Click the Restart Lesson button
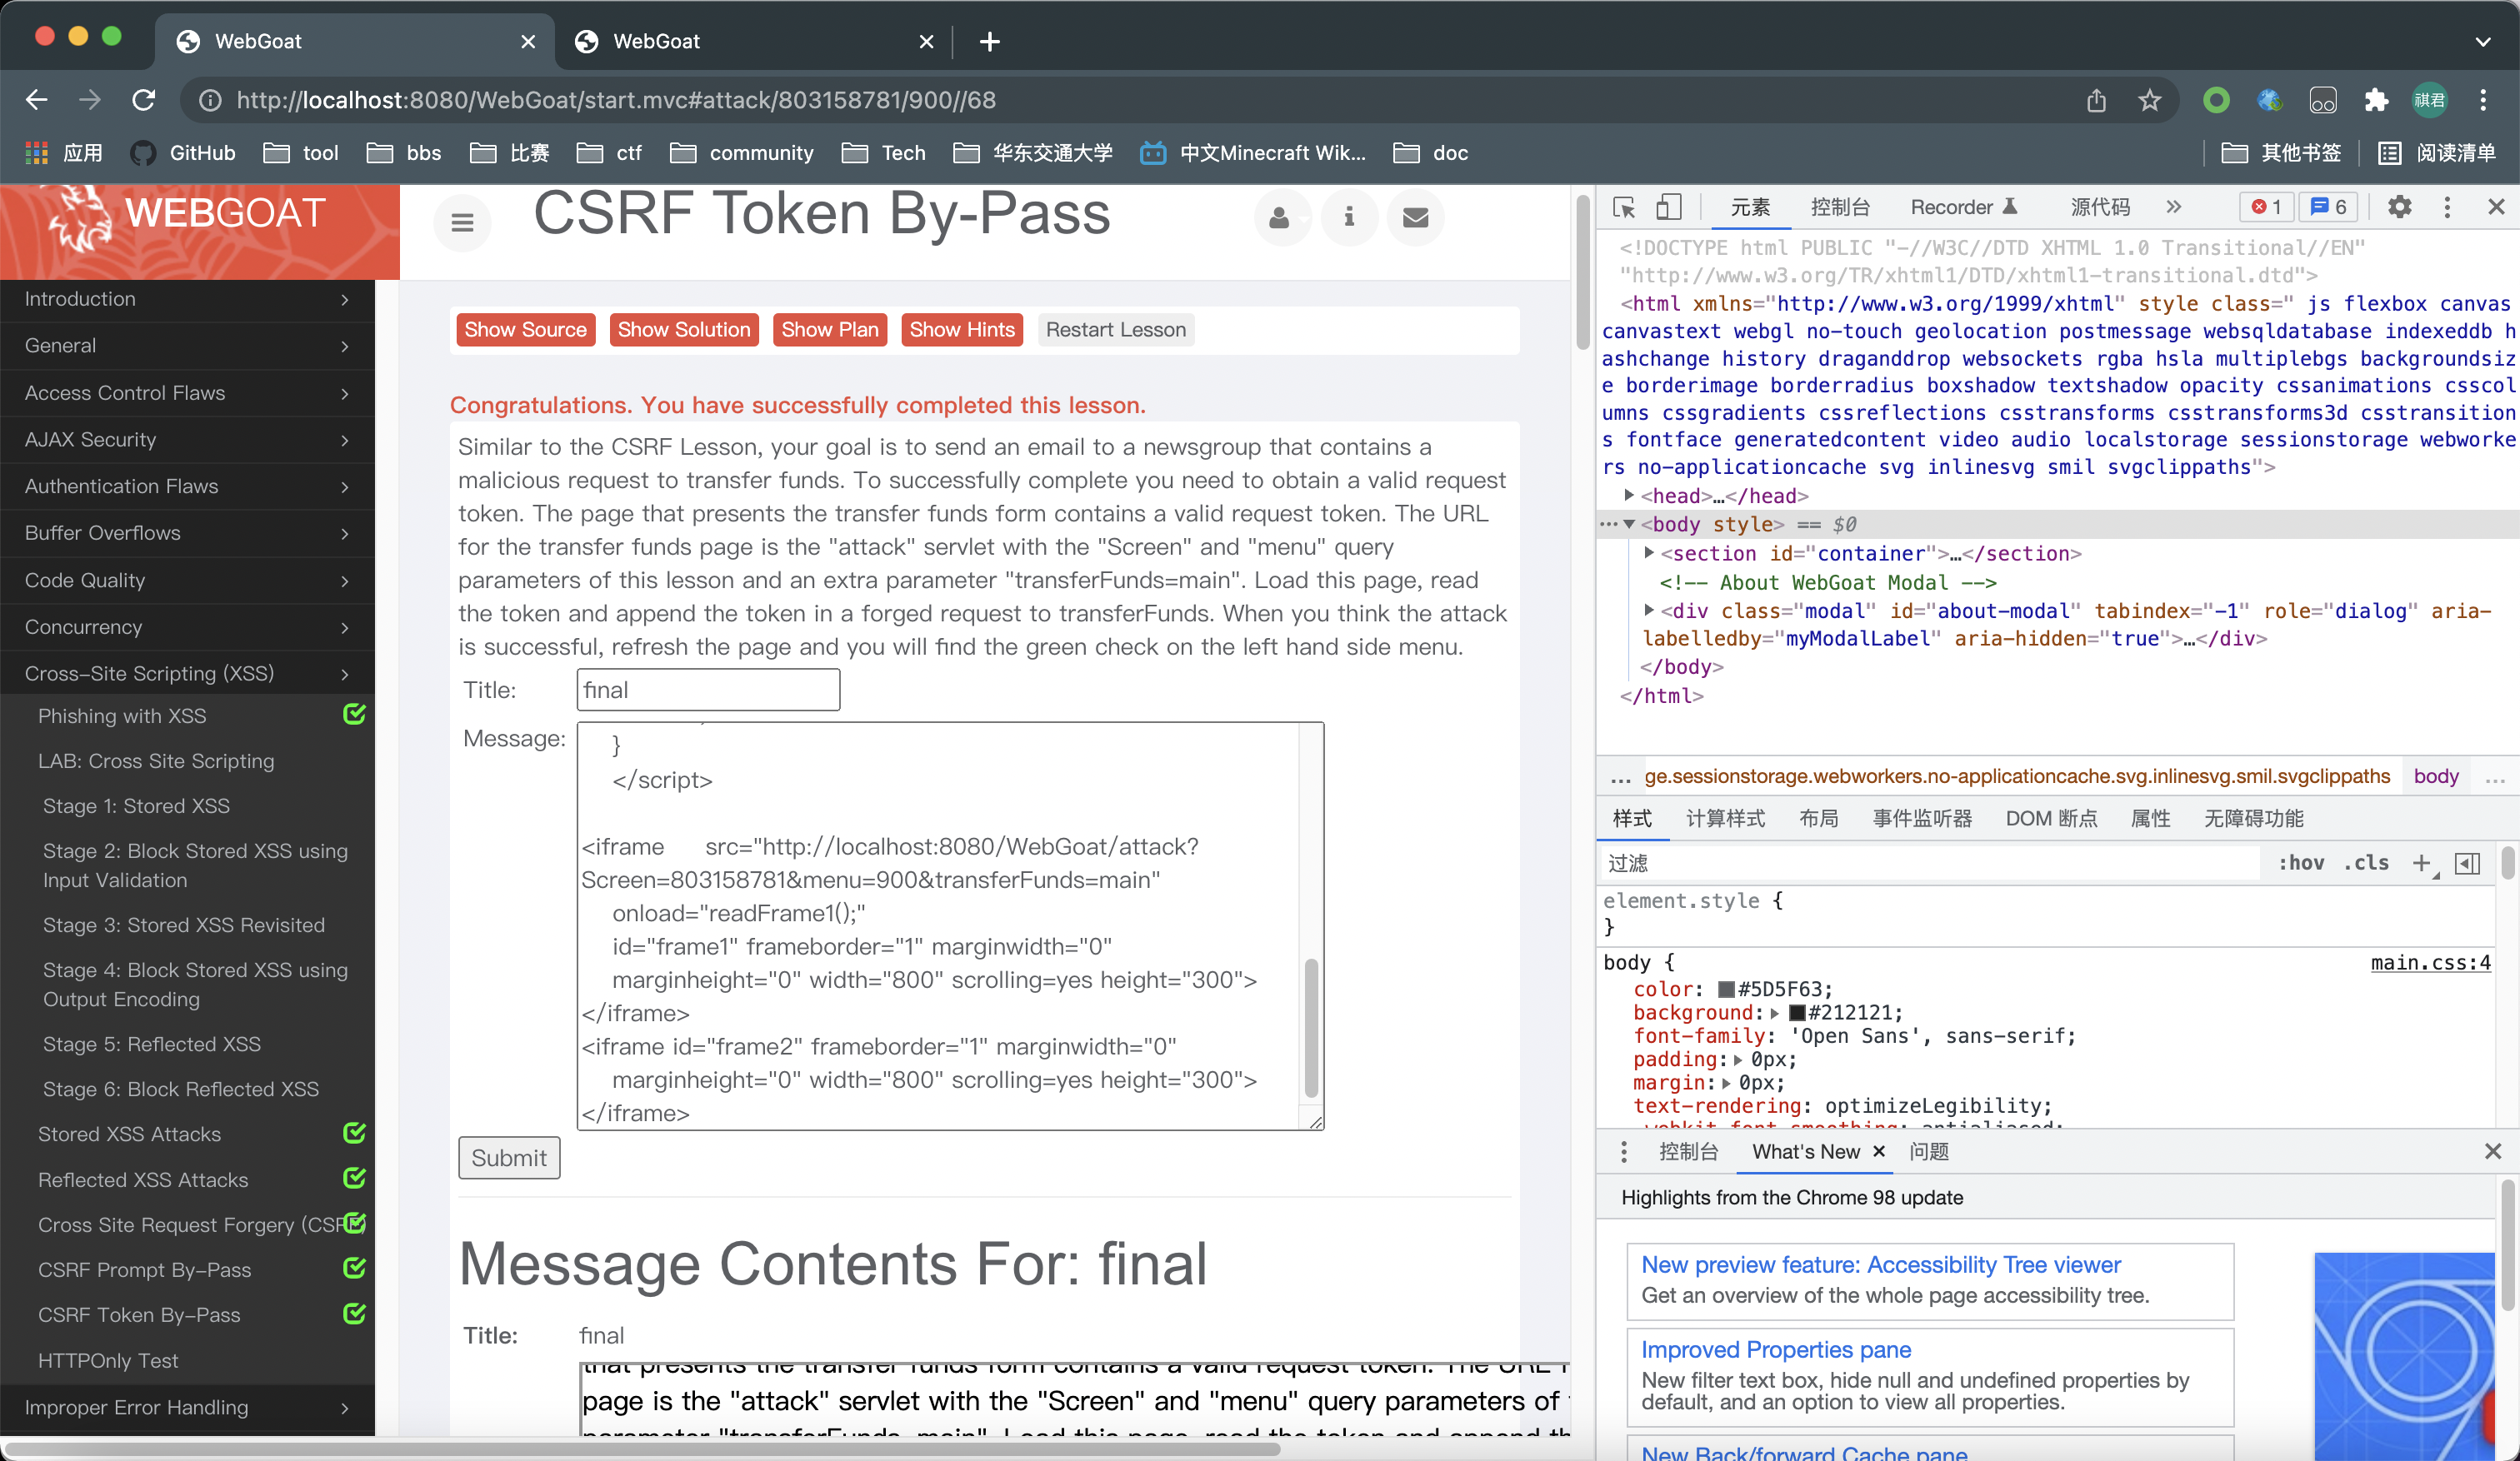Image resolution: width=2520 pixels, height=1461 pixels. 1116,330
